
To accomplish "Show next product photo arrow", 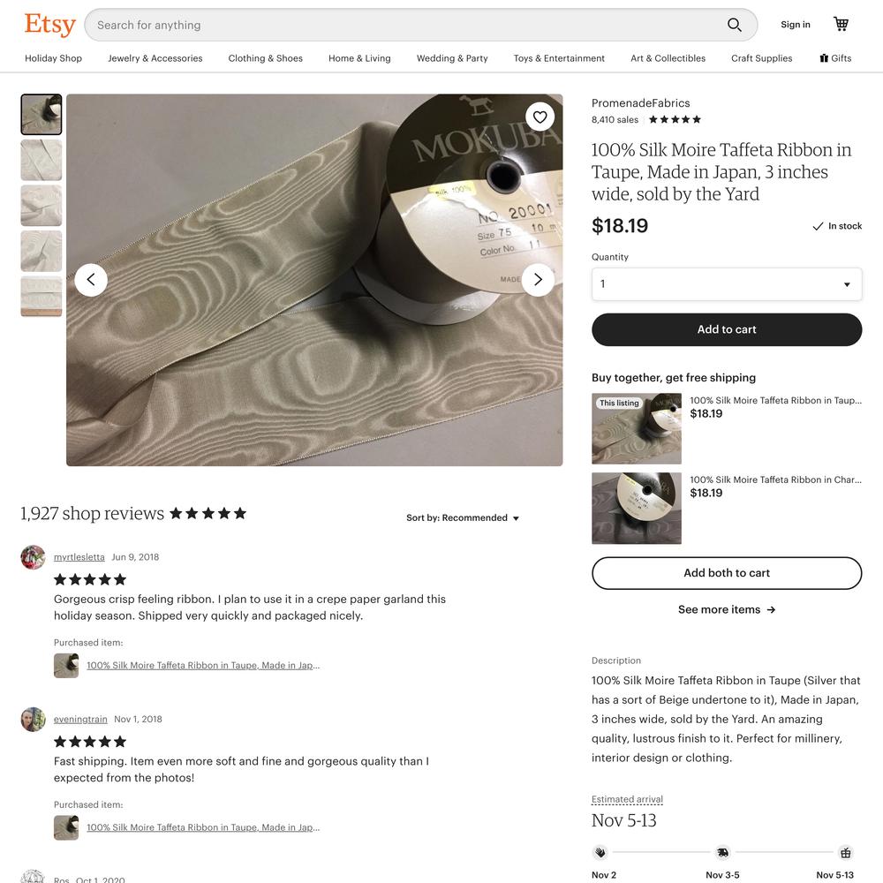I will 538,280.
